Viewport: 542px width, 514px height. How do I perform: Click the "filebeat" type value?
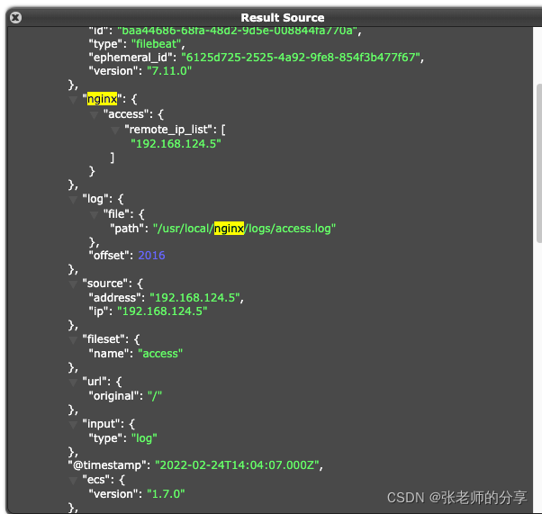point(157,44)
